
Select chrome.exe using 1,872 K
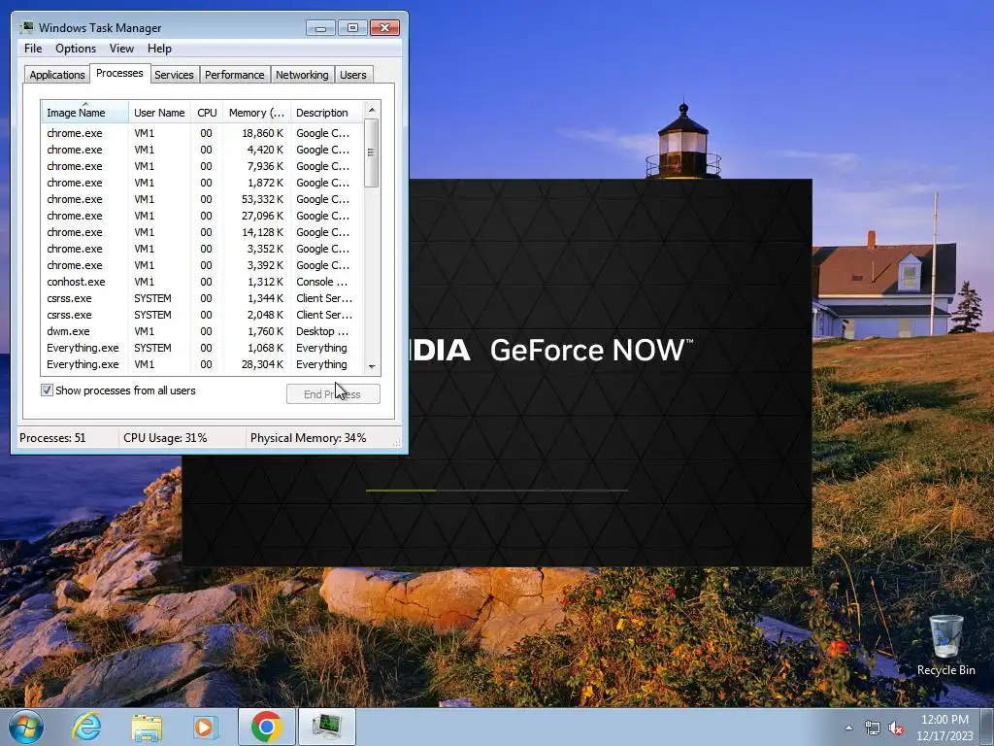click(203, 183)
